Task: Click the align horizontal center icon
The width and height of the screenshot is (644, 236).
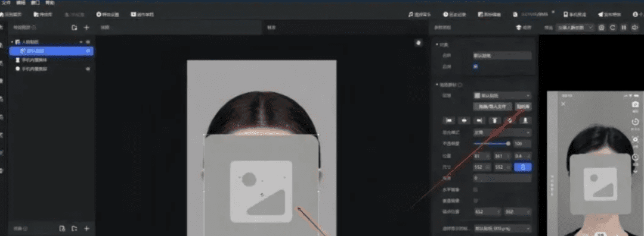Action: coord(465,121)
